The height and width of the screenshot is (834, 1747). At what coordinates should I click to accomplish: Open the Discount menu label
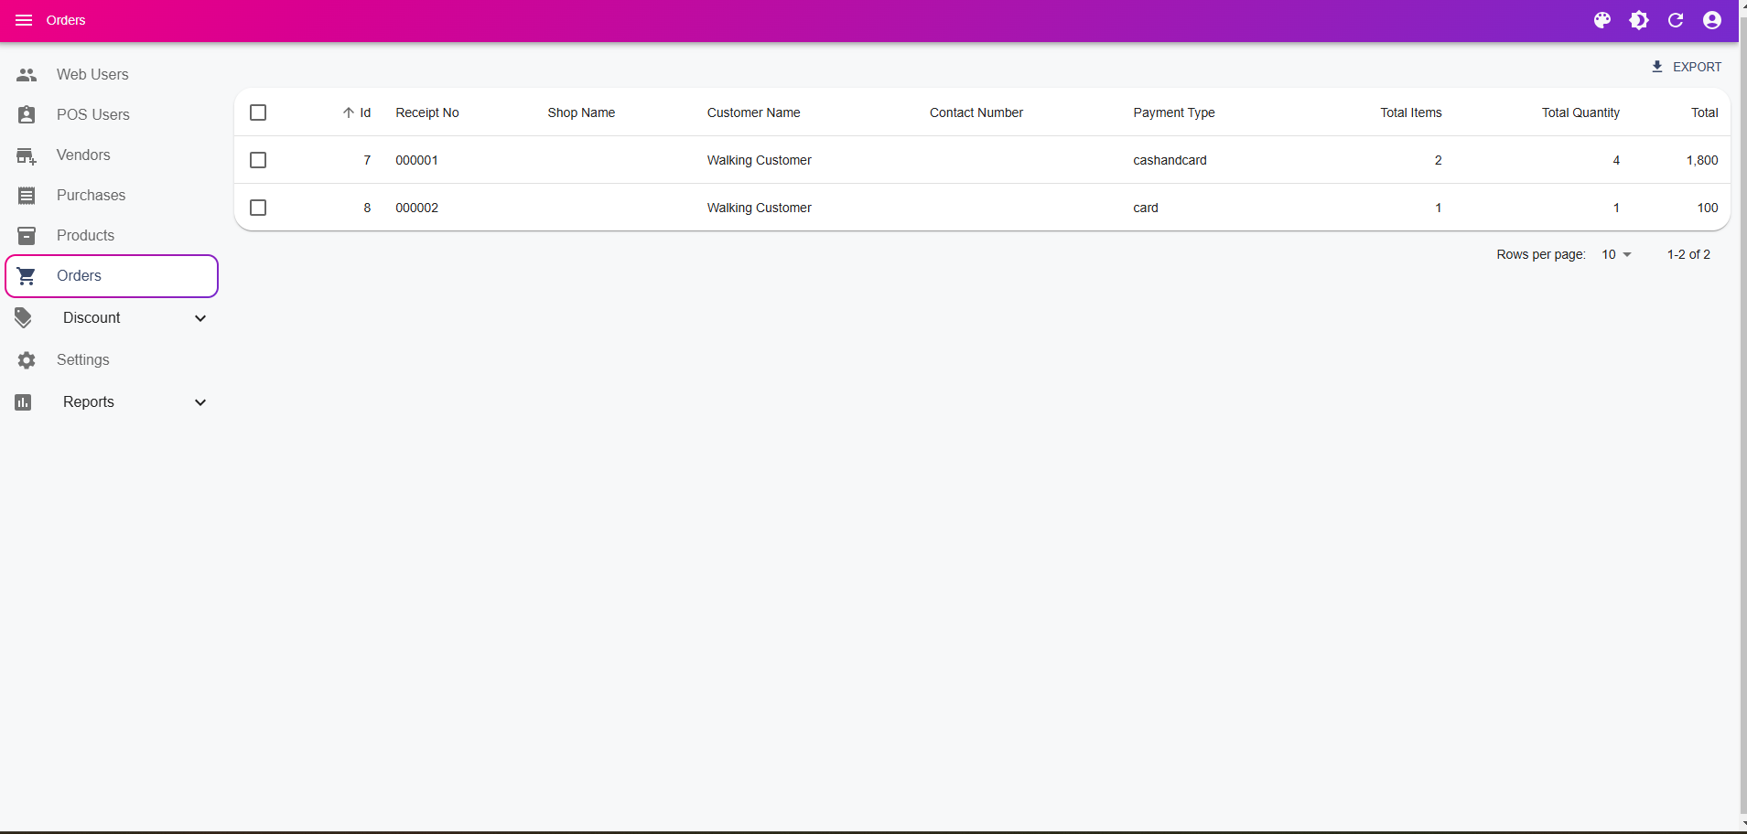coord(92,318)
